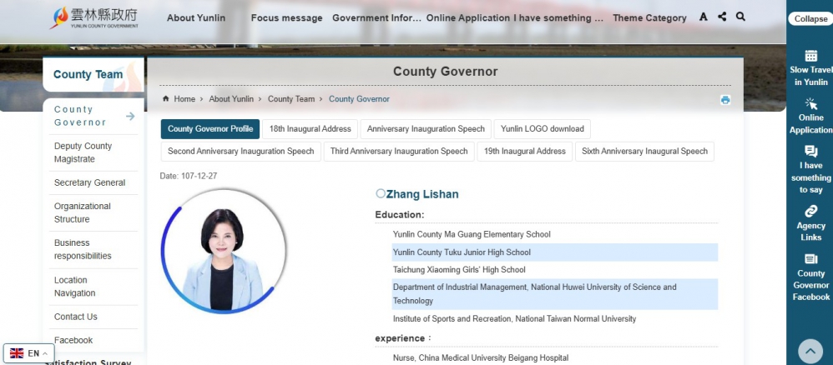Image resolution: width=833 pixels, height=365 pixels.
Task: Click Department of Industrial Management row
Action: pos(554,294)
